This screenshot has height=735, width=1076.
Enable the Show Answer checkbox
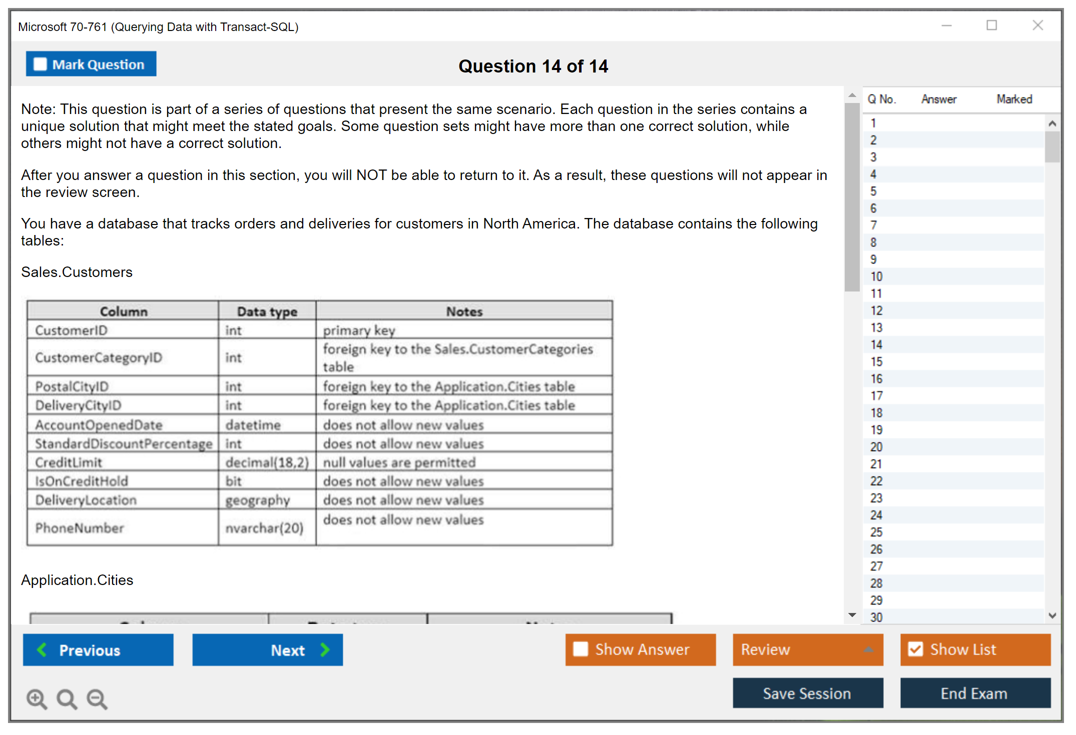point(581,649)
